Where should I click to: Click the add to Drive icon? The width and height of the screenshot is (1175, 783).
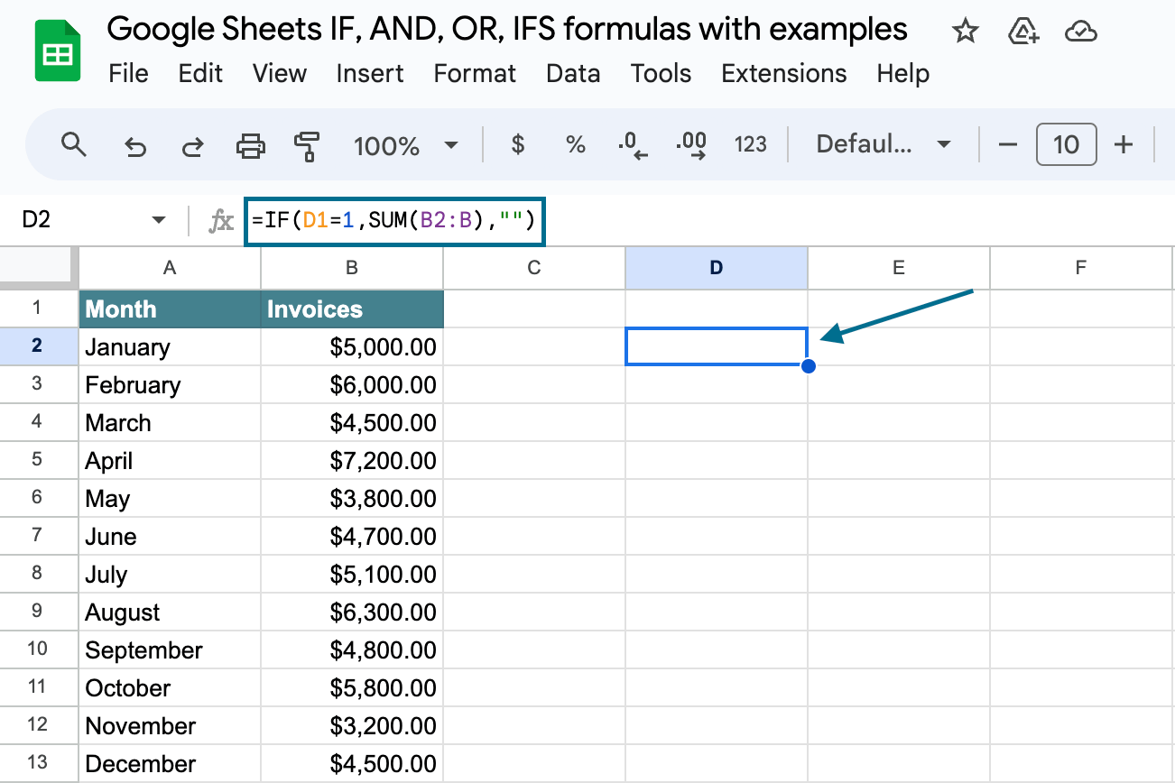[x=1022, y=32]
